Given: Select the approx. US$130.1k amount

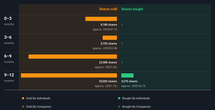Looking at the screenshot, I should coord(133,86).
